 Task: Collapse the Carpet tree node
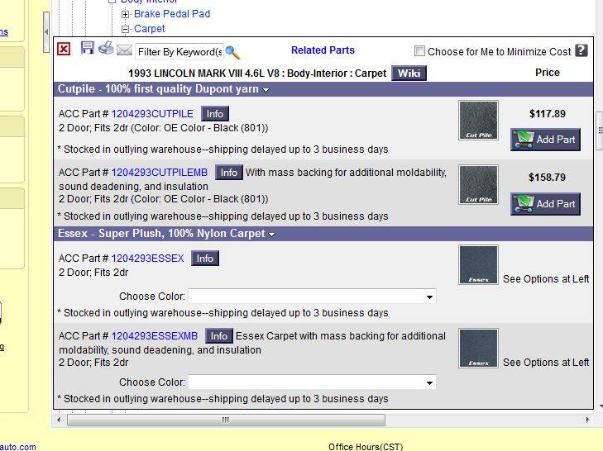click(126, 29)
